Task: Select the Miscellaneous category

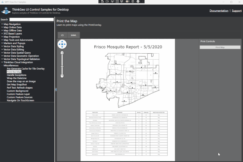Action: click(x=11, y=65)
